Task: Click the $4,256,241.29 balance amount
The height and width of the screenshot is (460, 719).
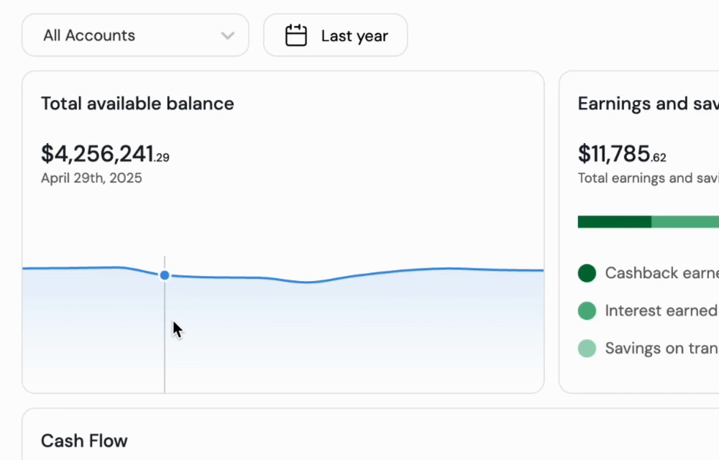Action: 105,154
